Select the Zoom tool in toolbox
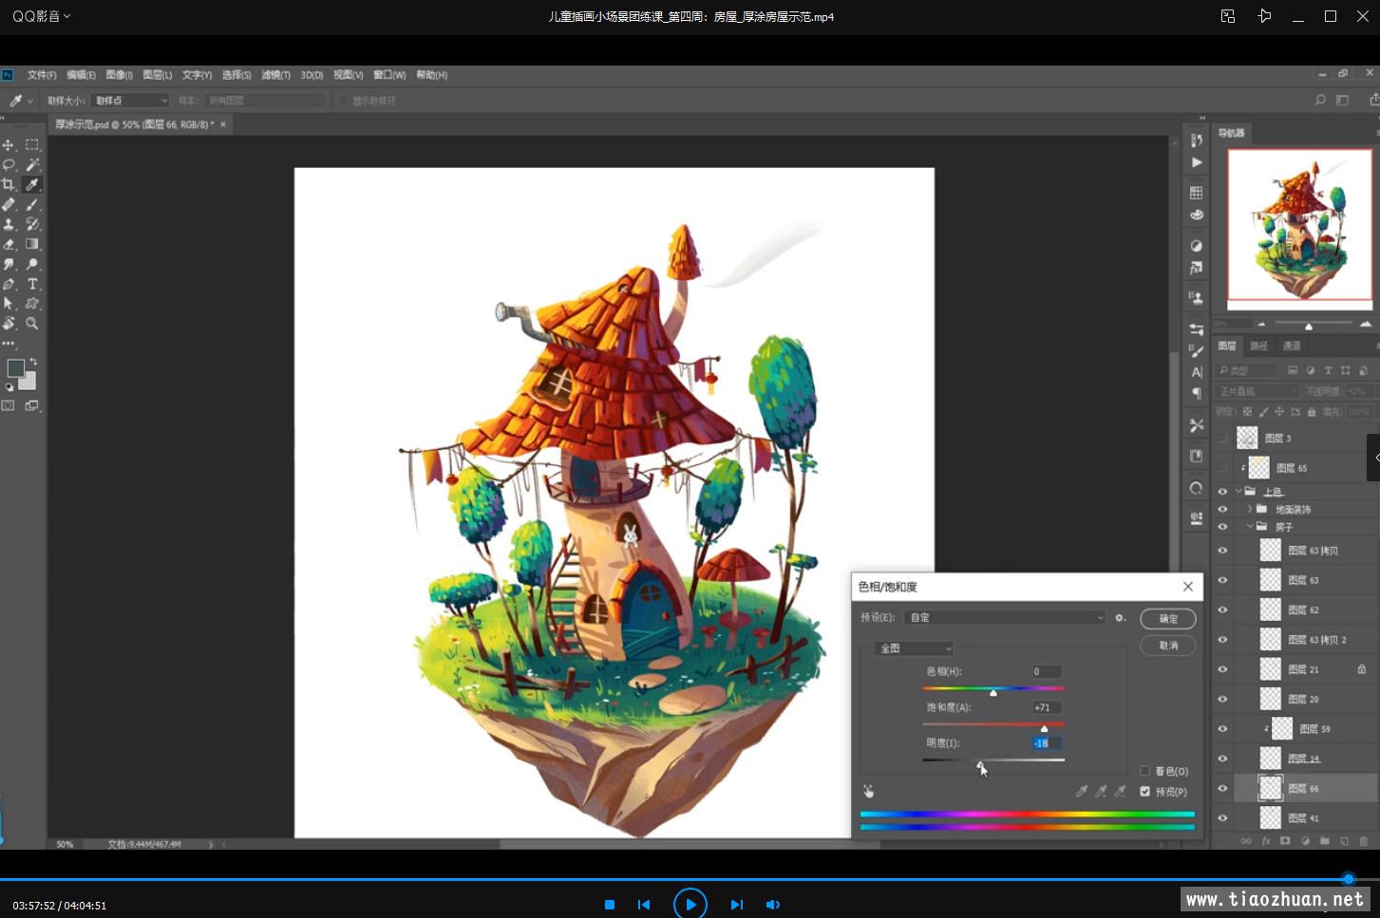1380x918 pixels. point(32,324)
